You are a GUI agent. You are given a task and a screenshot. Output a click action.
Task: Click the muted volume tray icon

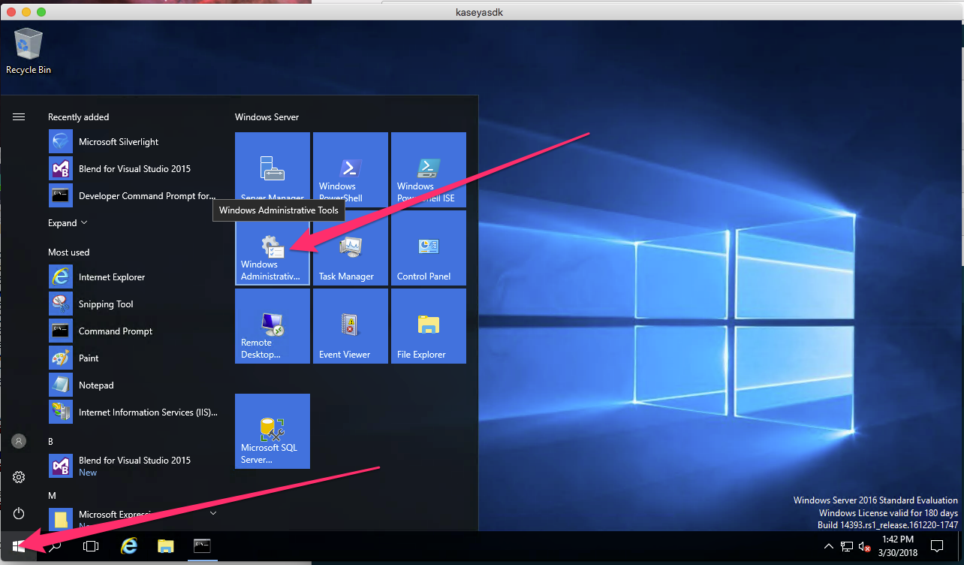(864, 546)
